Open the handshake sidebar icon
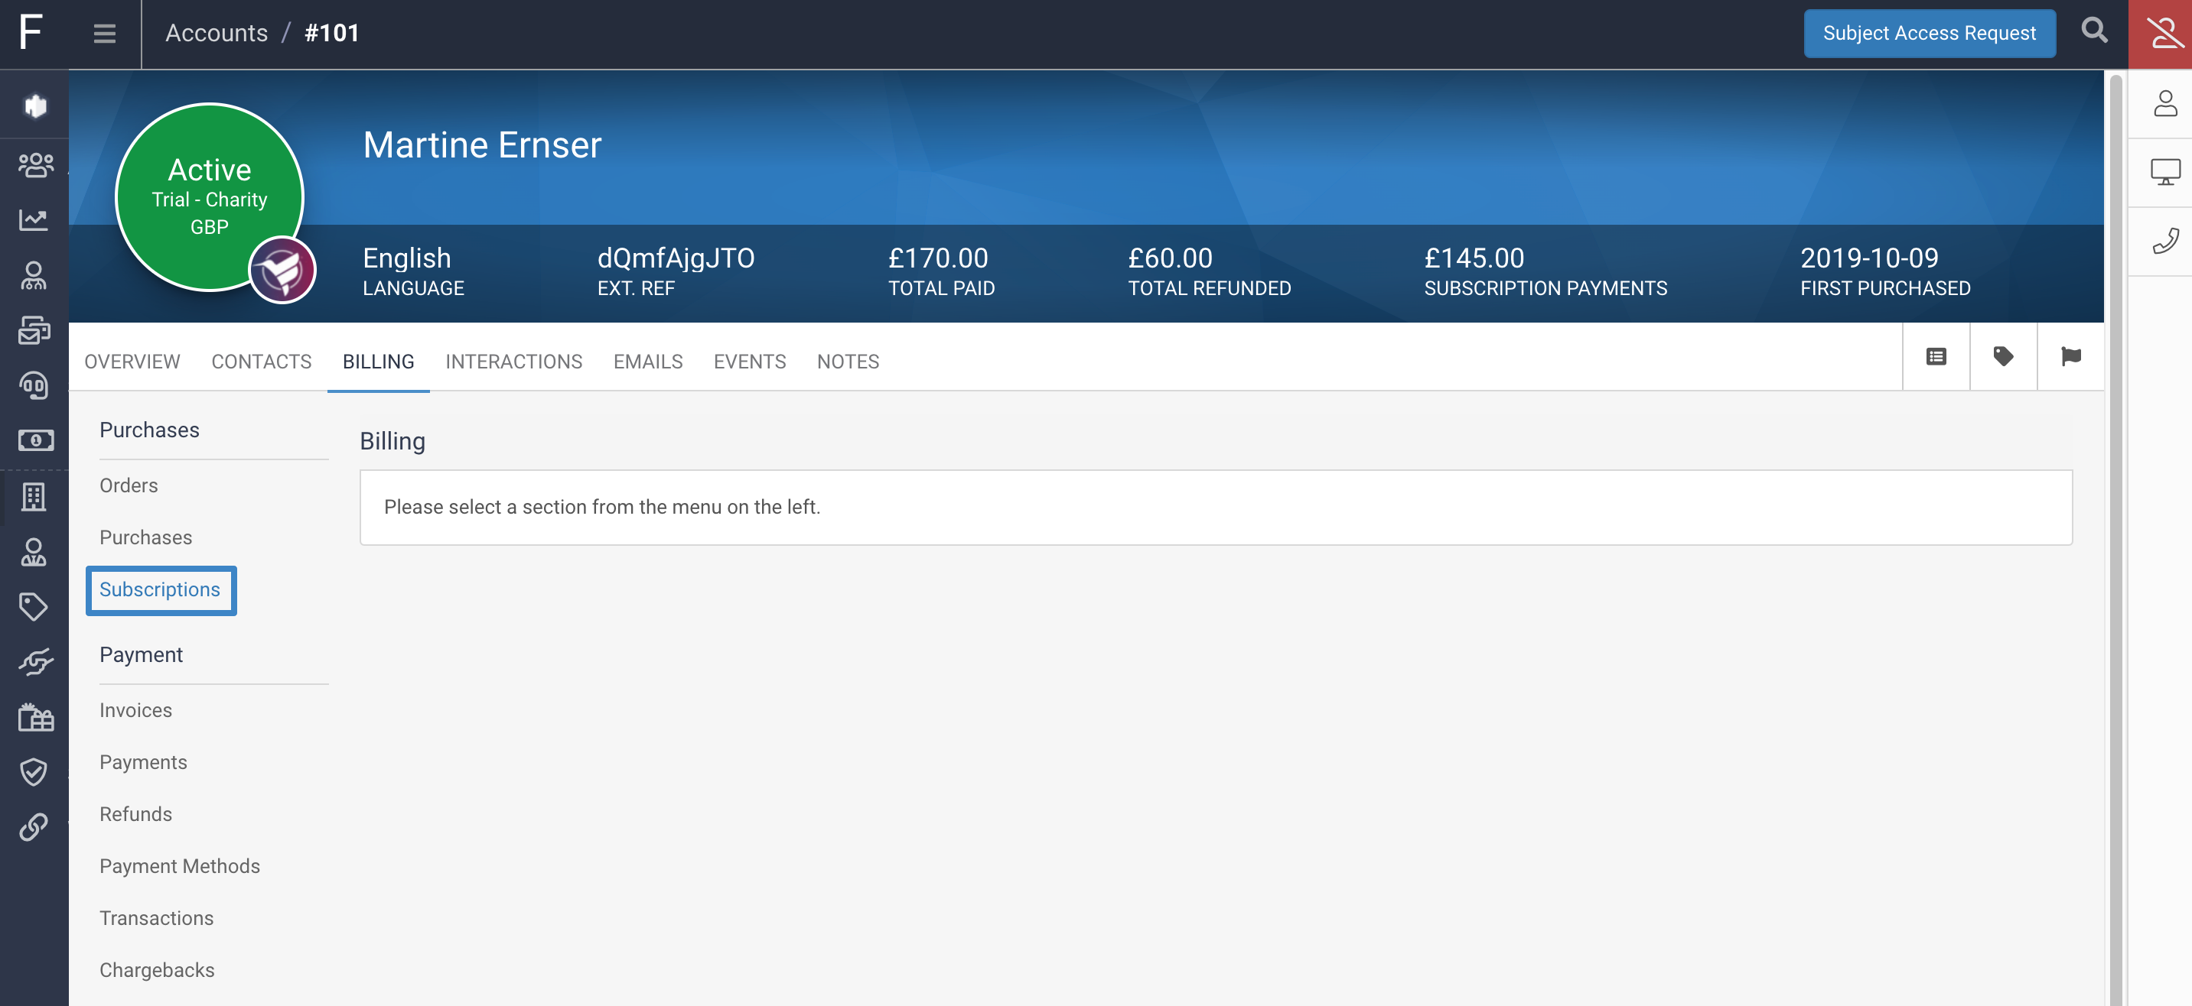 pyautogui.click(x=35, y=661)
